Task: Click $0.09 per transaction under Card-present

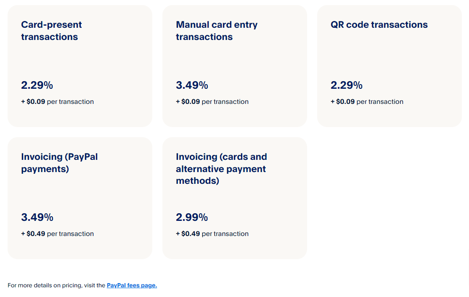Action: click(58, 102)
